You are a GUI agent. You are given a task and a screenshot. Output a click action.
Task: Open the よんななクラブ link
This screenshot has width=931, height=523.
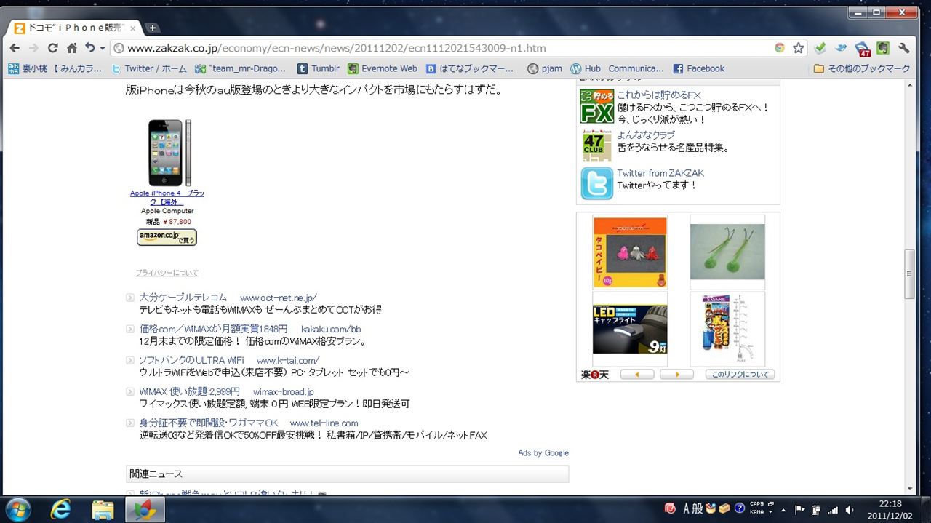(646, 135)
